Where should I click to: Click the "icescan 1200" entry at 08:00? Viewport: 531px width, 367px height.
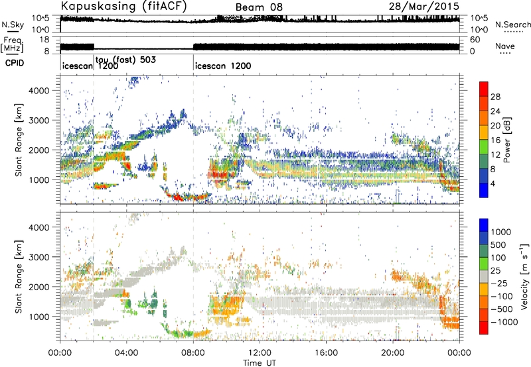(223, 66)
